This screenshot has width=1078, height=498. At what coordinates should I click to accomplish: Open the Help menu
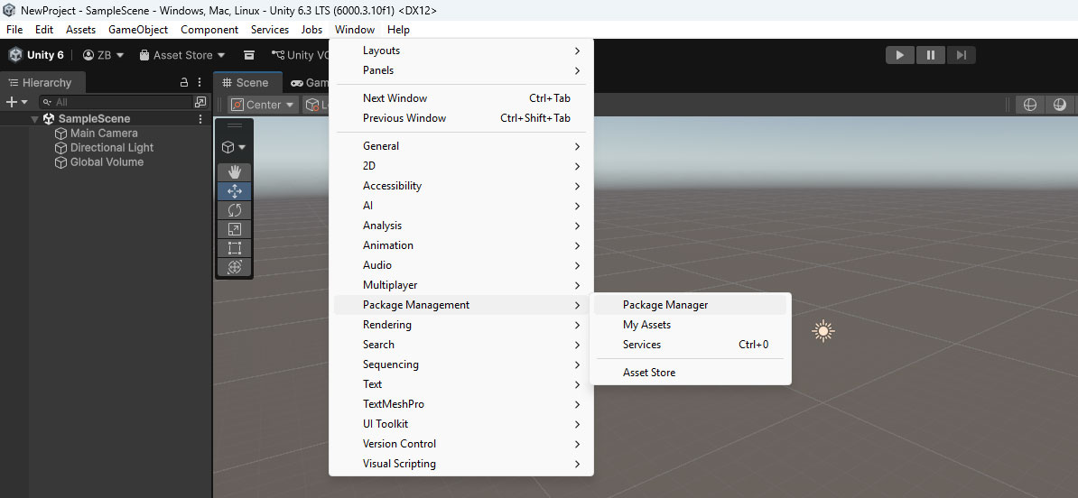coord(398,30)
